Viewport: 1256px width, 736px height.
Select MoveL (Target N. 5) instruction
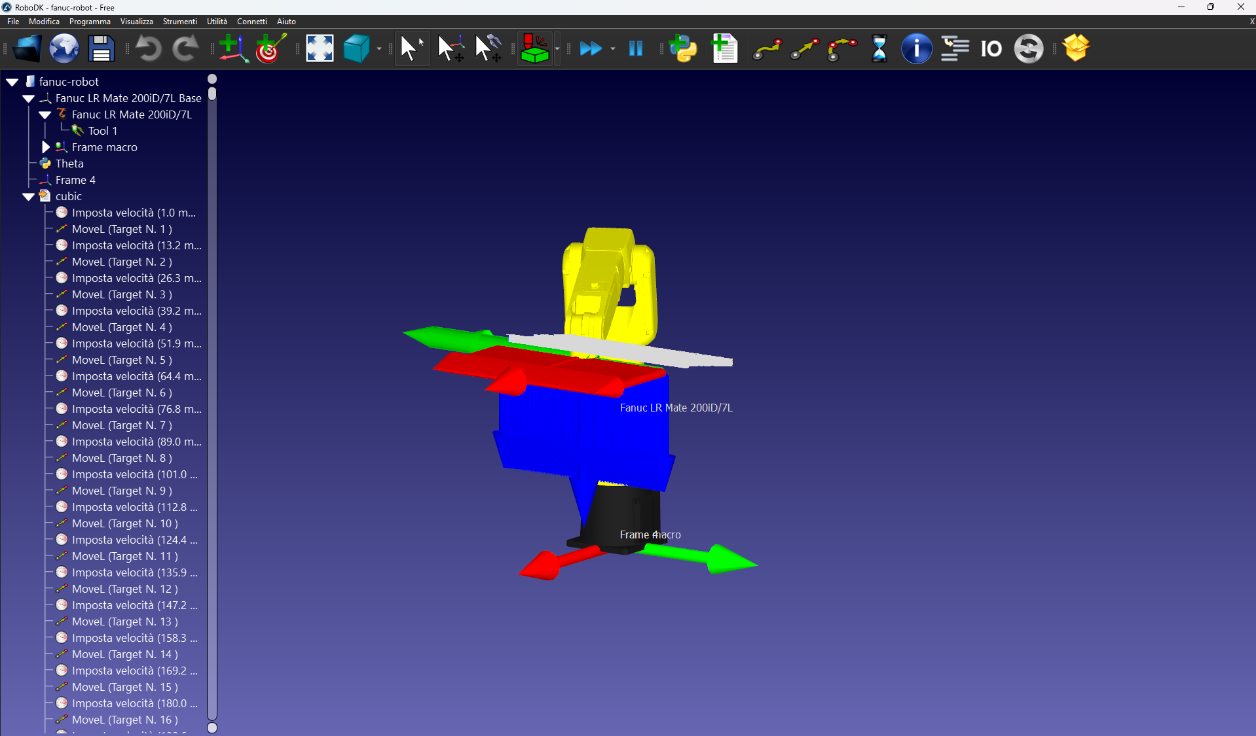click(x=122, y=360)
